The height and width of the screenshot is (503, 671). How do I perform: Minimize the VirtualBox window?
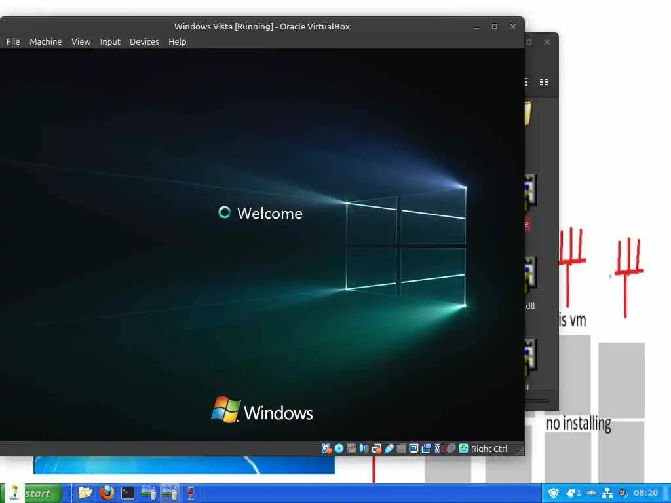click(x=476, y=26)
